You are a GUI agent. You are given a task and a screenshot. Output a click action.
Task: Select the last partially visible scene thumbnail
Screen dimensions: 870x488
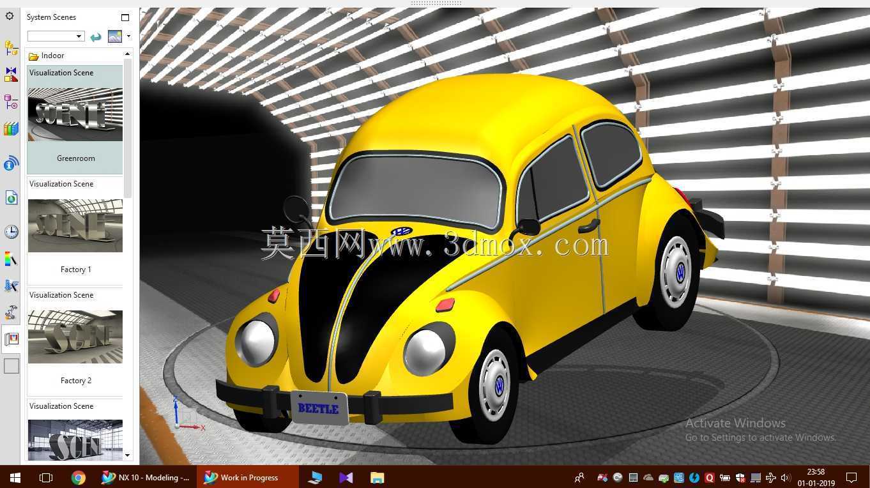75,440
